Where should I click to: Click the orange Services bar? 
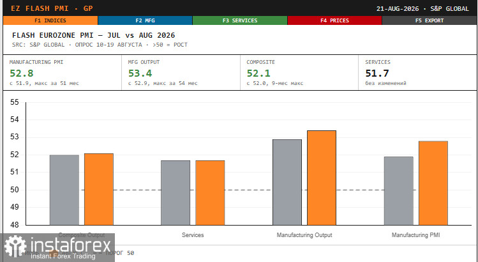[x=210, y=193]
